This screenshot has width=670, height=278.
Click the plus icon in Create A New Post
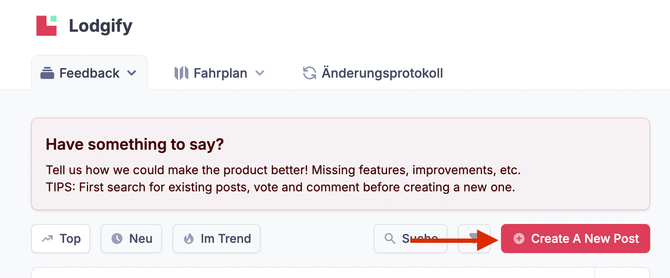[x=519, y=239]
